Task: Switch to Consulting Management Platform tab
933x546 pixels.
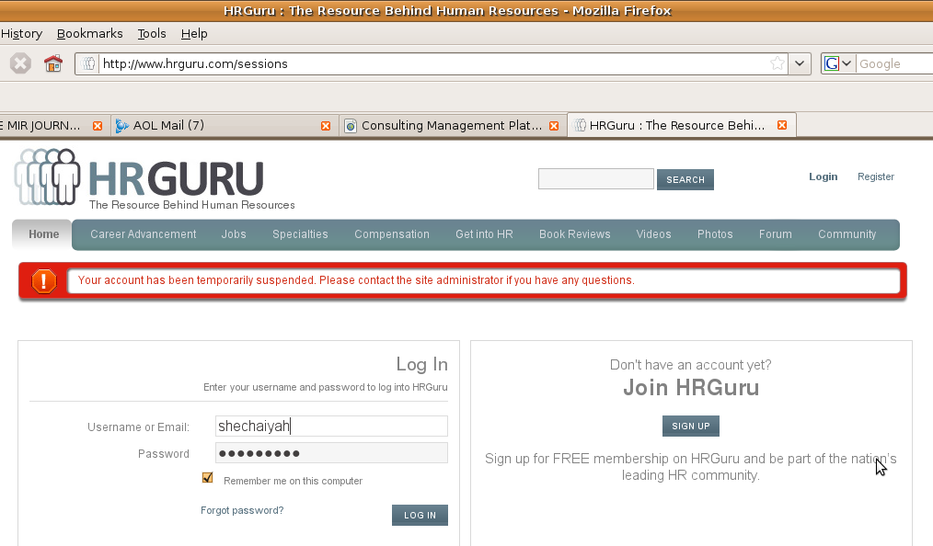Action: click(x=452, y=125)
